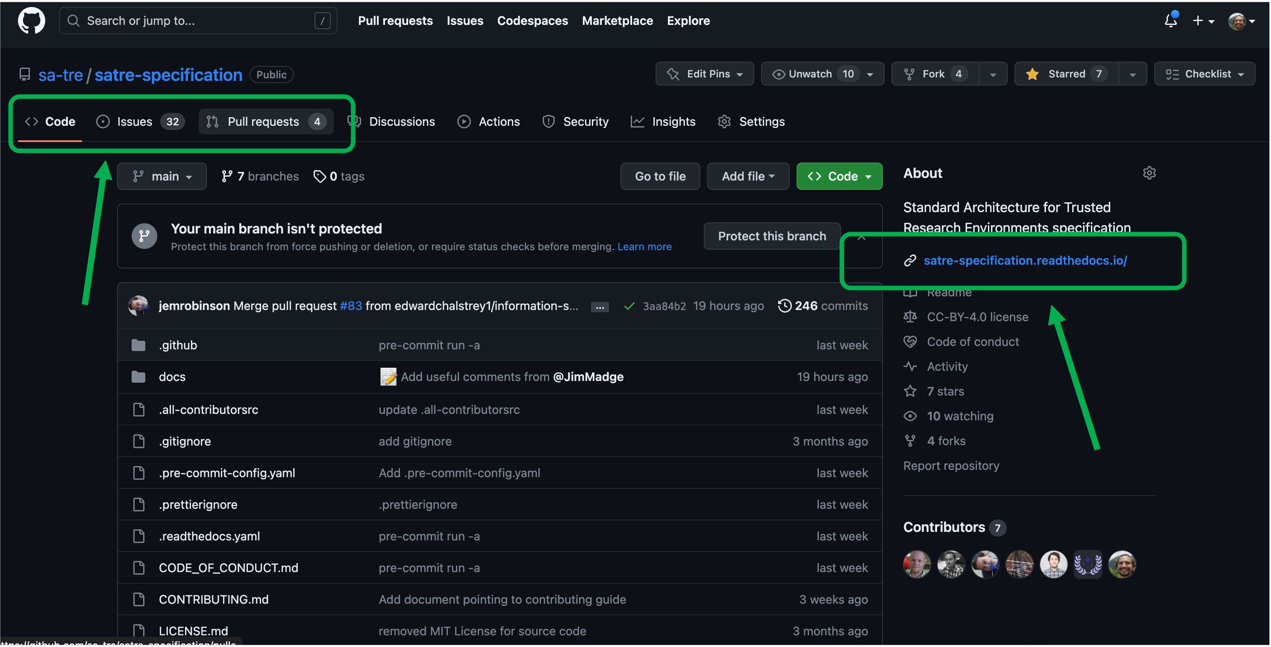Open the green Code clone dropdown

[x=839, y=176]
